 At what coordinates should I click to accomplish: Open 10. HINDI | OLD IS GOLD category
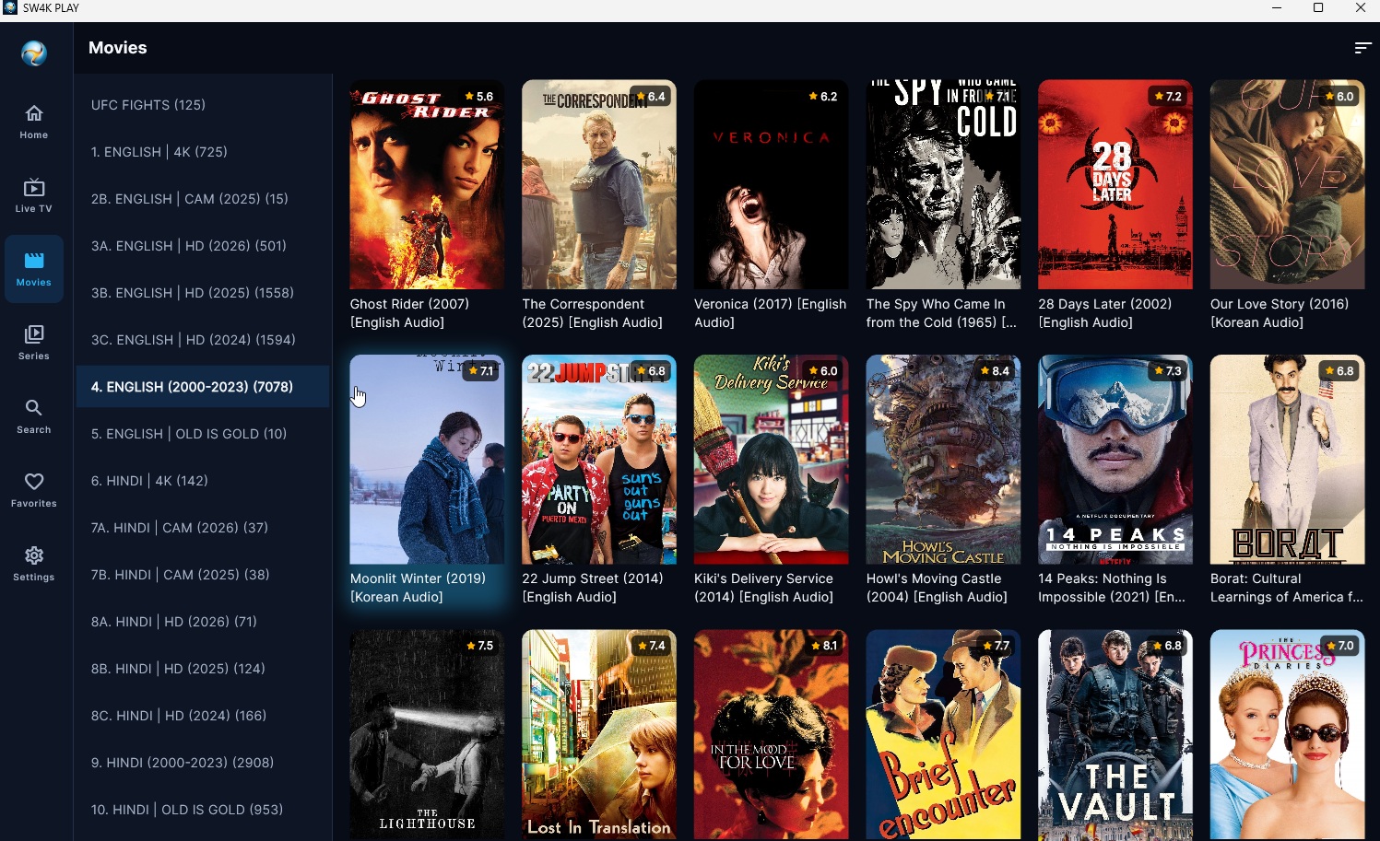(203, 810)
